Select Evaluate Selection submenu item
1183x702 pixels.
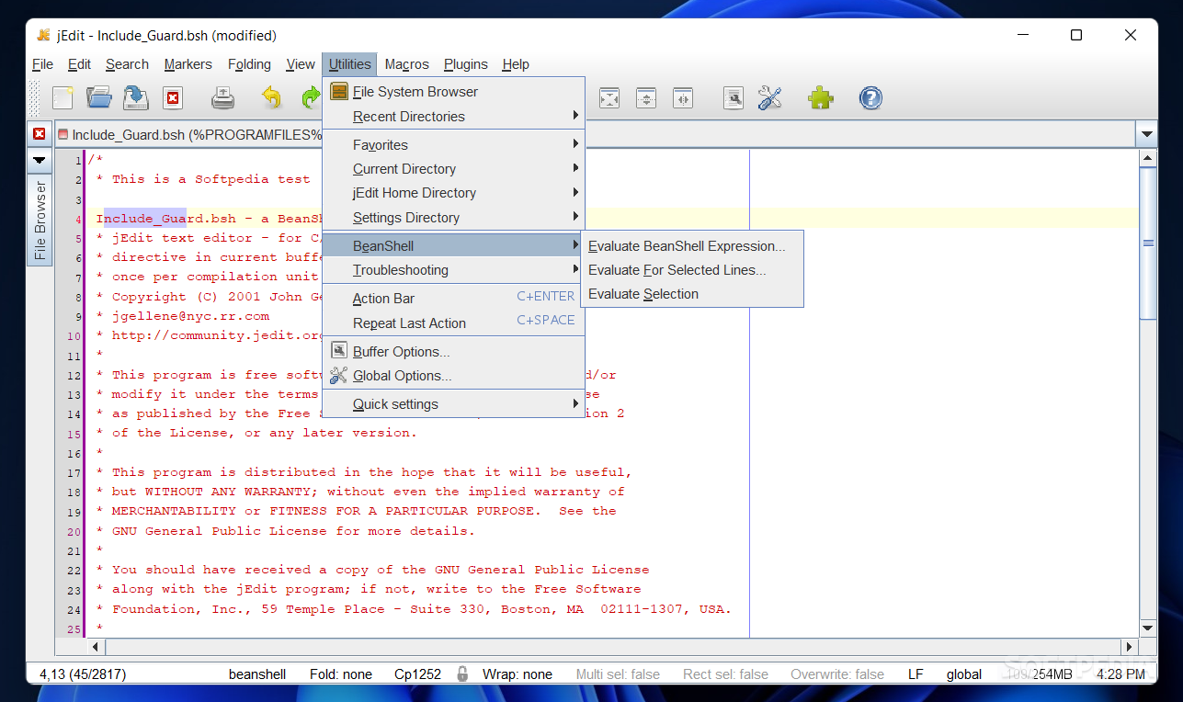(x=692, y=294)
